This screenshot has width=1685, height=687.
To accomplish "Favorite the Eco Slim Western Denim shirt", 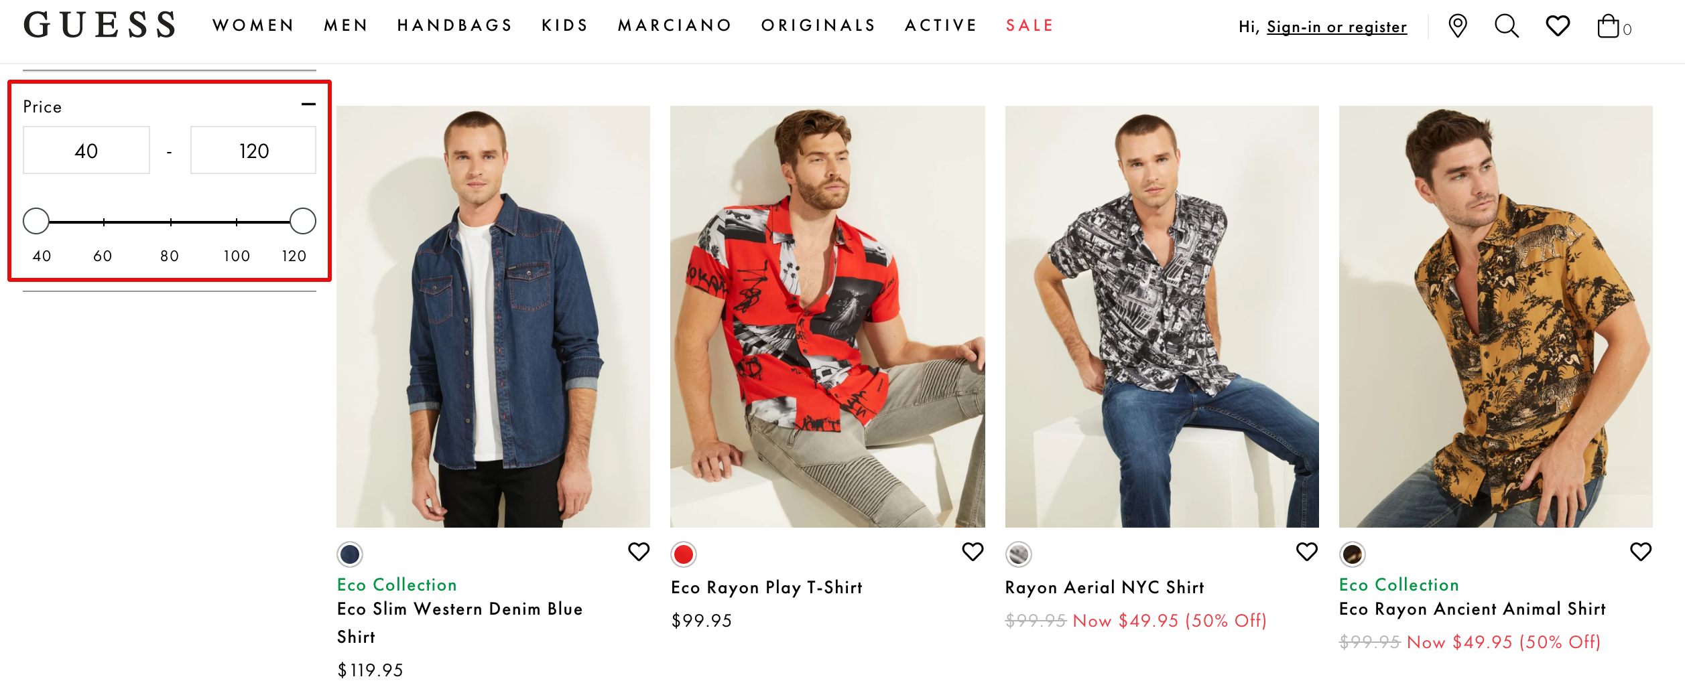I will 639,552.
